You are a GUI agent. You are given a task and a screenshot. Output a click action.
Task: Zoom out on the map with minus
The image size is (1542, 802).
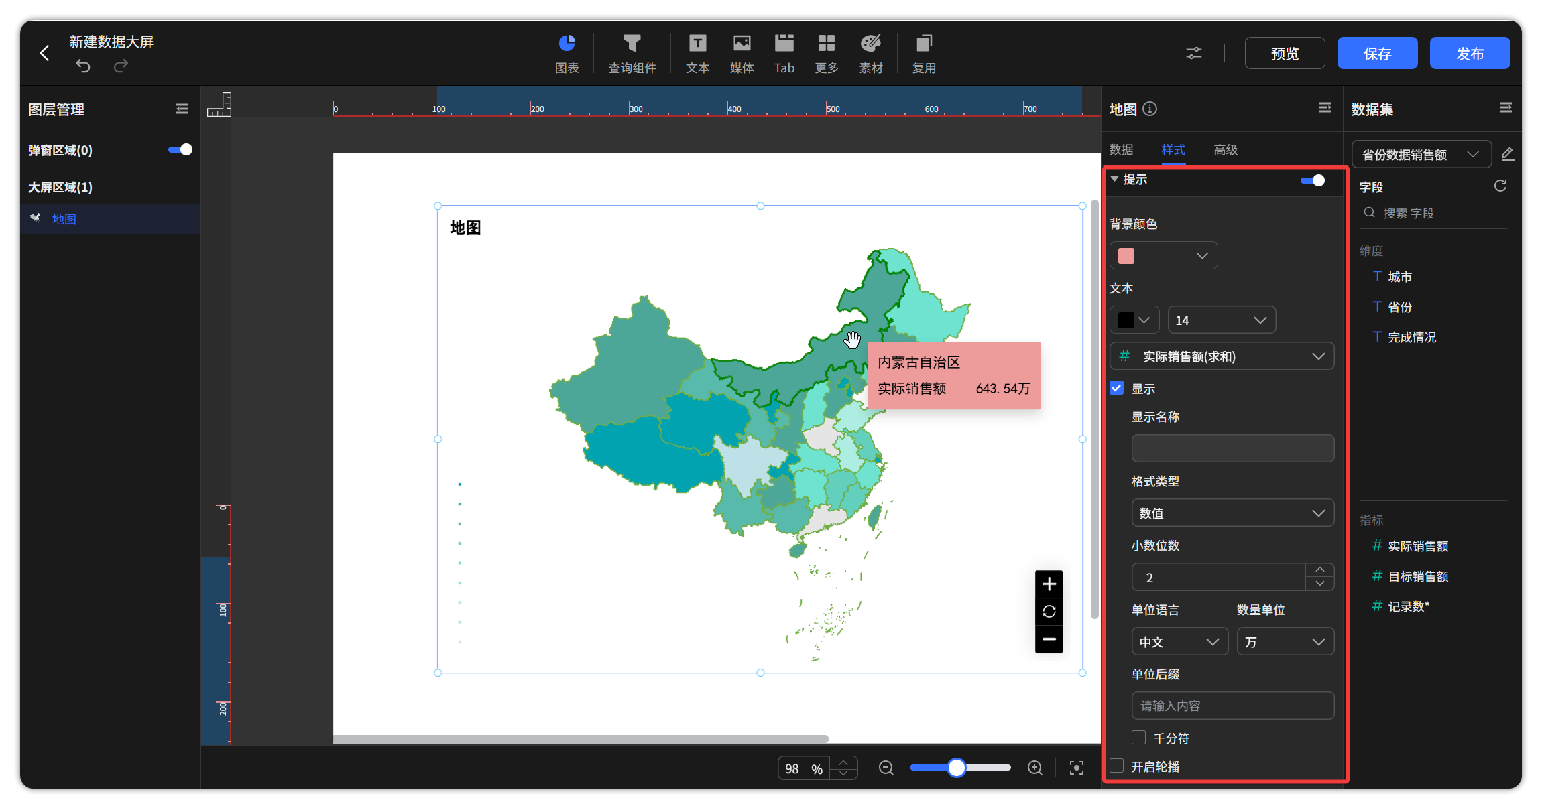tap(1049, 639)
